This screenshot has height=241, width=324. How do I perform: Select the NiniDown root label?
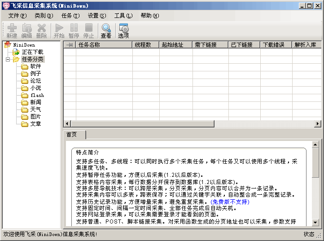[x=24, y=45]
